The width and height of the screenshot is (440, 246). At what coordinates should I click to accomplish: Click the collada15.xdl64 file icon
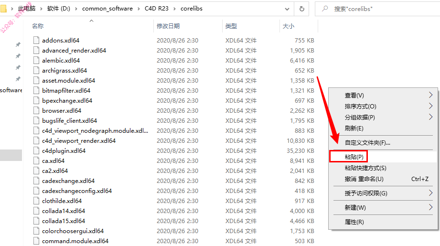click(36, 221)
